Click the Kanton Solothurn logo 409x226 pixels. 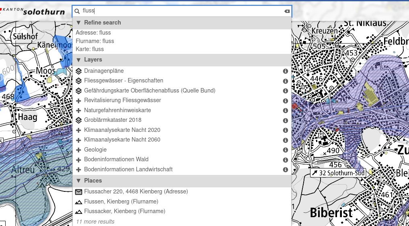tap(32, 11)
